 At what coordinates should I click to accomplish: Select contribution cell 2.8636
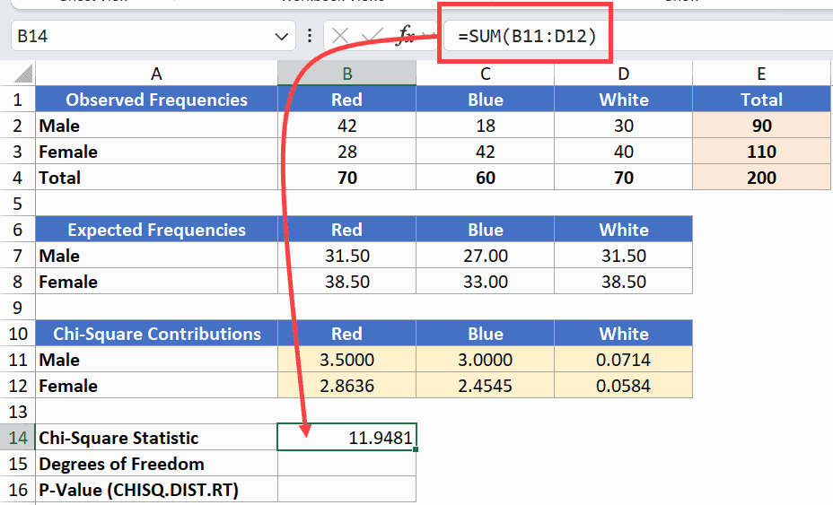(x=346, y=386)
